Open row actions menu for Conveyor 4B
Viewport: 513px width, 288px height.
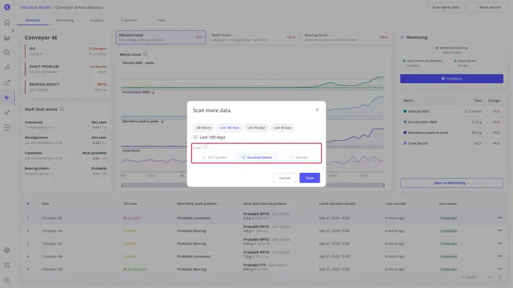[500, 256]
